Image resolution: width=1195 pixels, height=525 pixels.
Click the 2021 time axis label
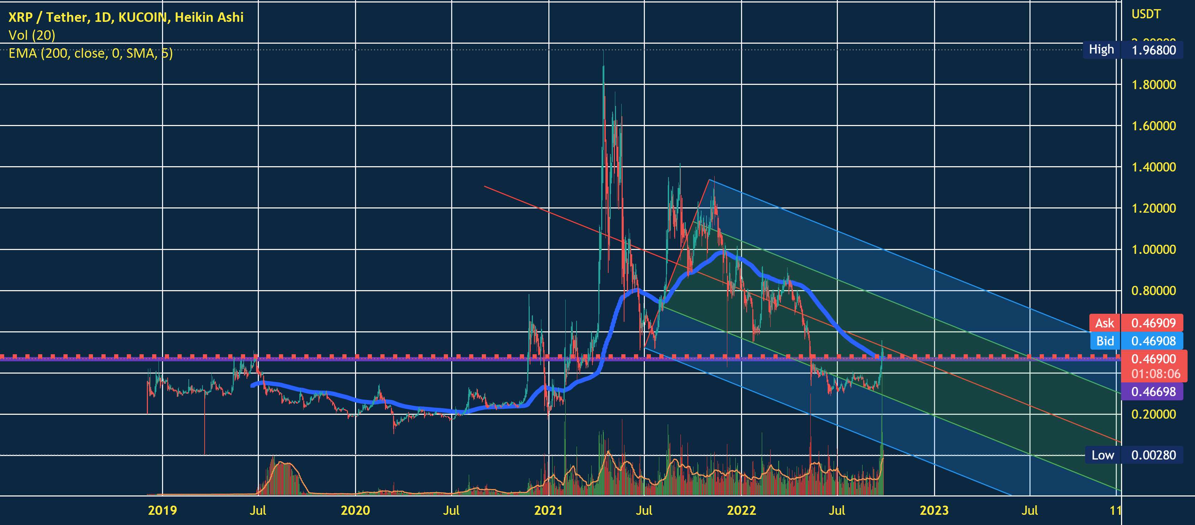tap(548, 511)
